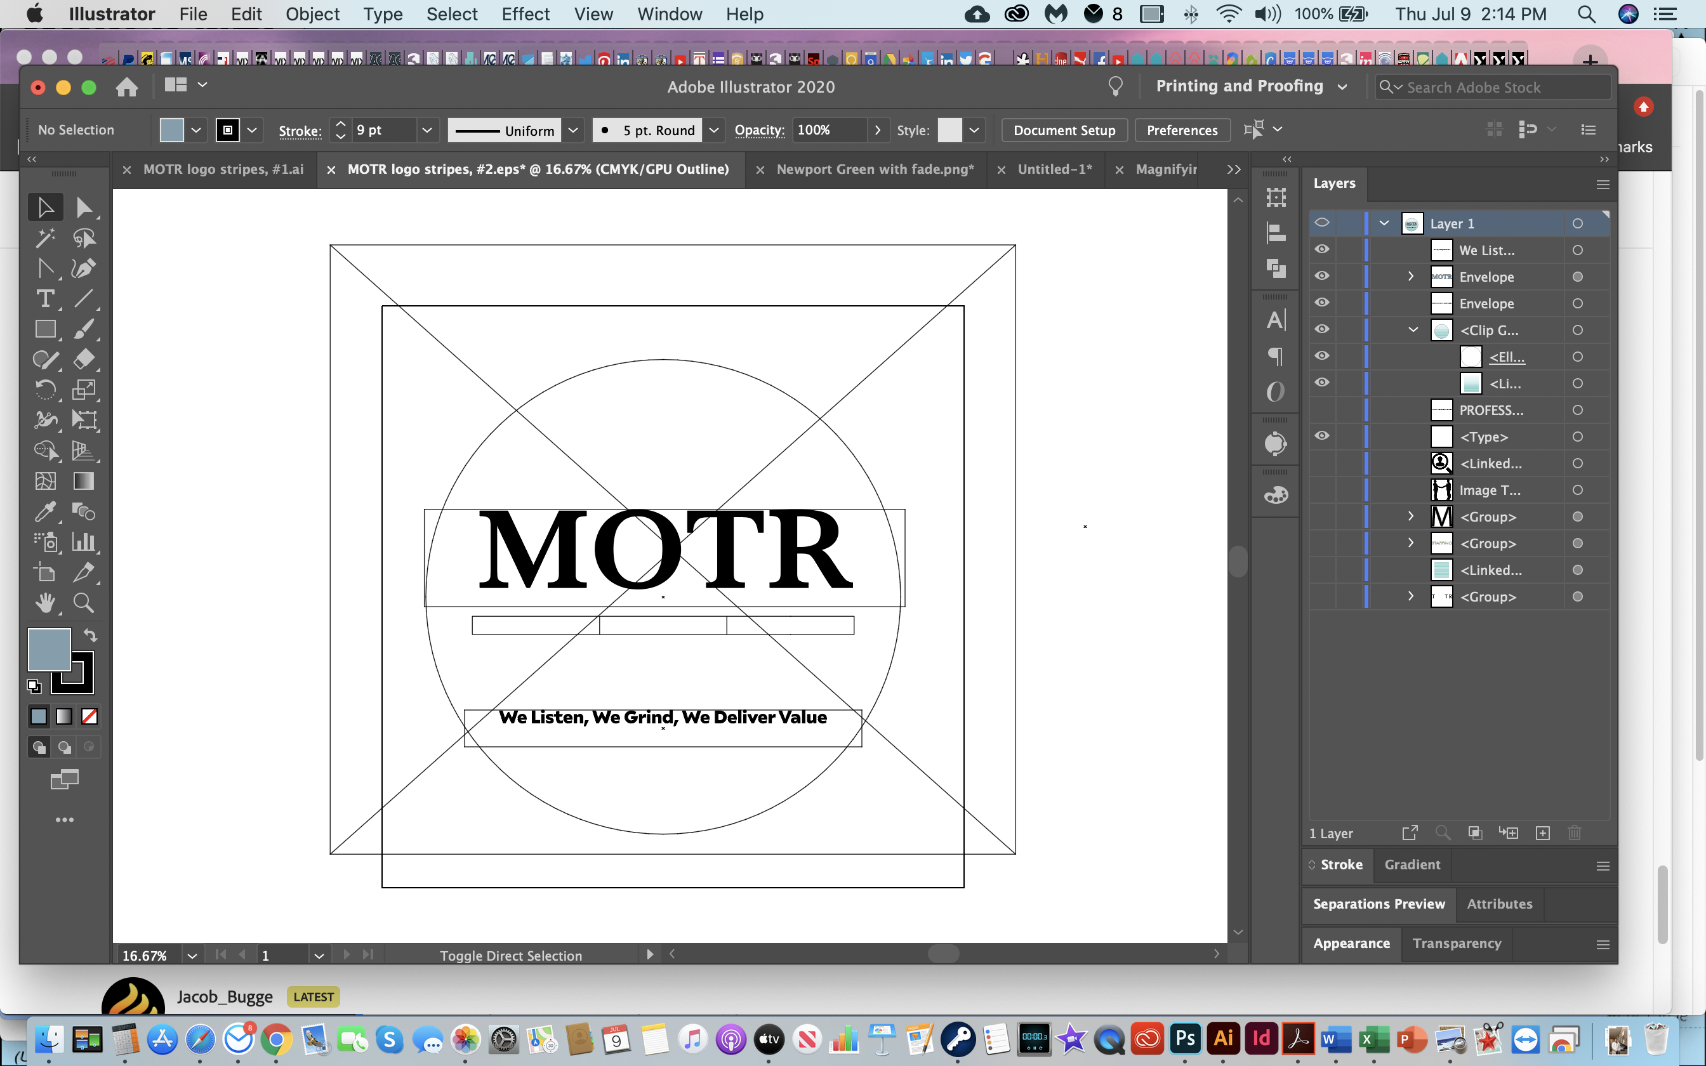The image size is (1706, 1066).
Task: Select the Zoom tool
Action: (x=84, y=603)
